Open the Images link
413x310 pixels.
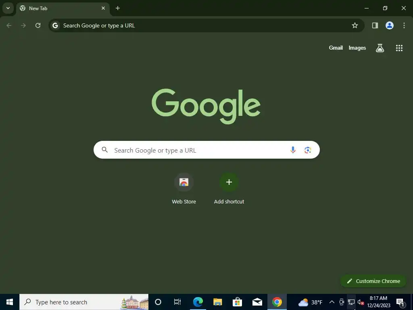(357, 48)
